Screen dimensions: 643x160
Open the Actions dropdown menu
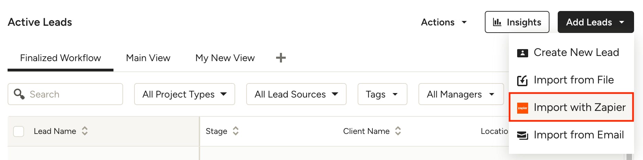444,22
